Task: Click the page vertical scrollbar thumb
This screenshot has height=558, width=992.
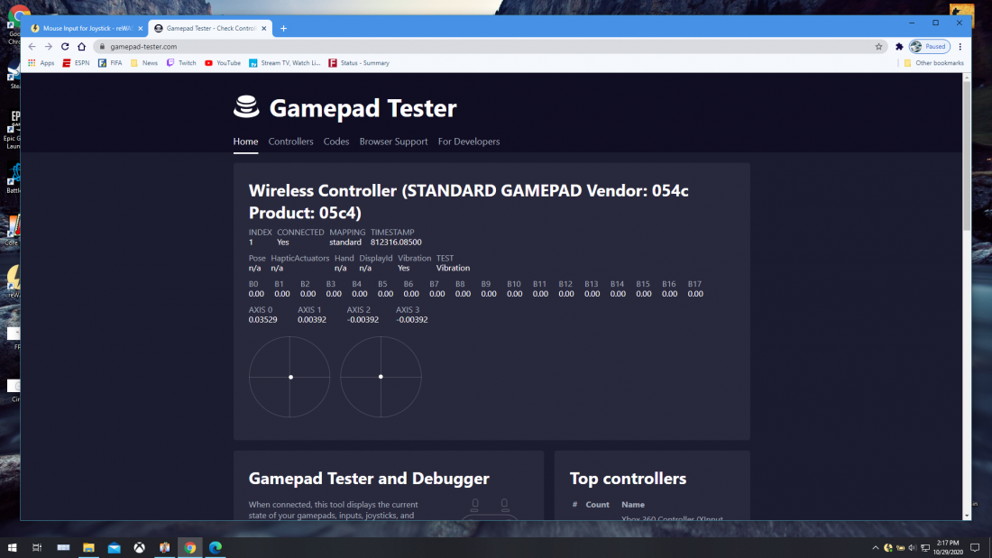Action: point(966,155)
